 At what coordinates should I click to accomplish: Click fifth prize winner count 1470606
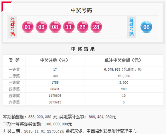pos(55,96)
